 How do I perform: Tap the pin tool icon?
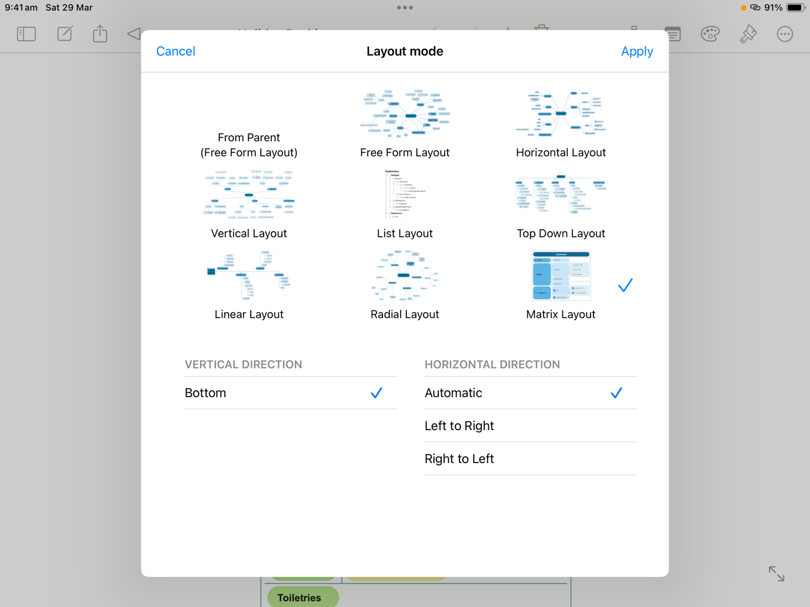[748, 34]
